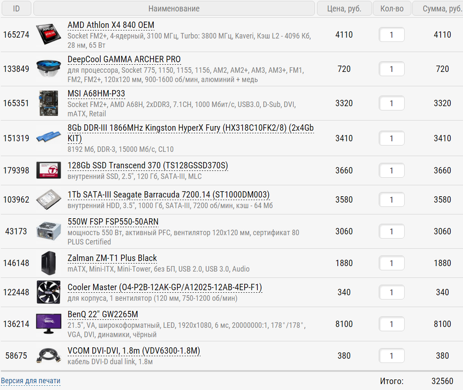The height and width of the screenshot is (390, 463).
Task: Click the Cooler Master fan thumbnail
Action: pos(49,292)
